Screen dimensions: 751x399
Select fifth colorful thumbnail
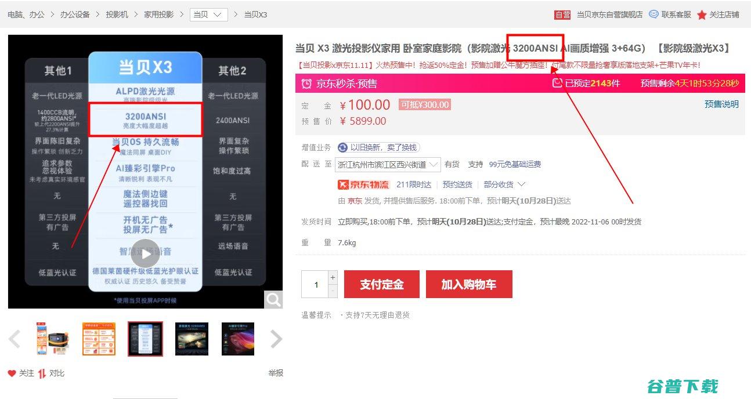click(238, 339)
